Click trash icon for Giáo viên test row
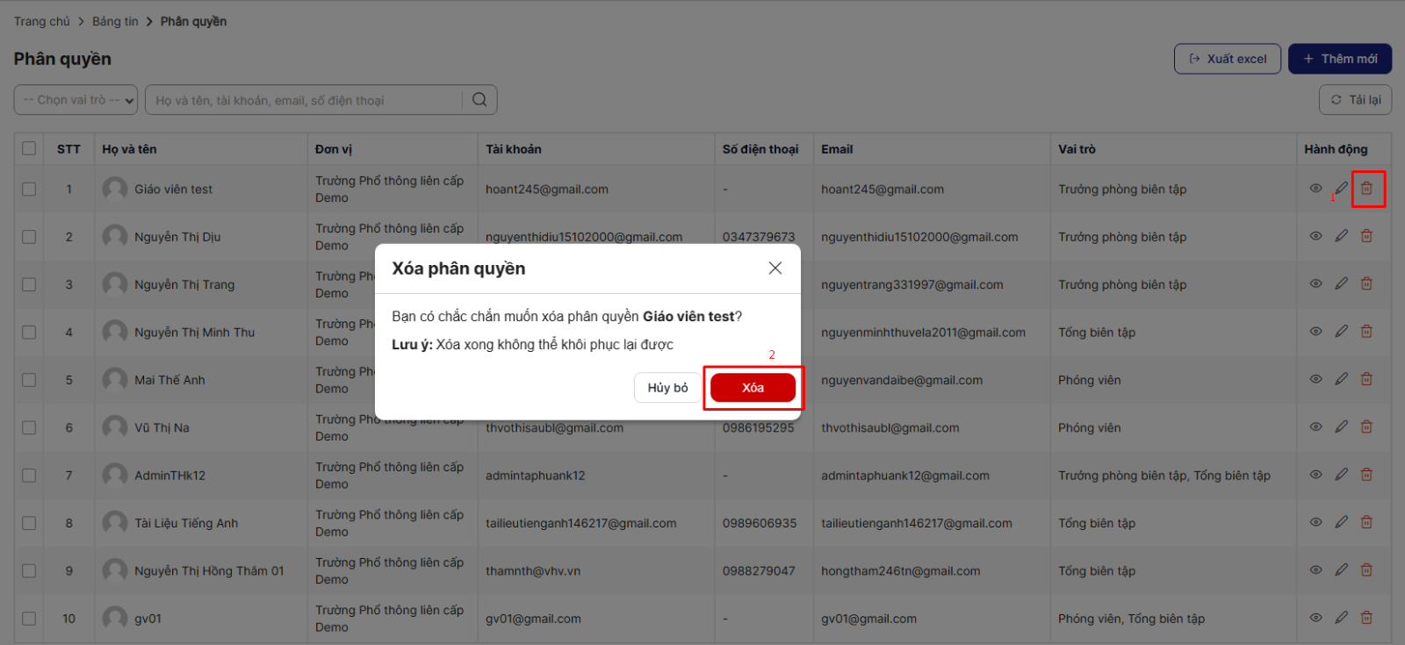1405x645 pixels. click(x=1366, y=189)
